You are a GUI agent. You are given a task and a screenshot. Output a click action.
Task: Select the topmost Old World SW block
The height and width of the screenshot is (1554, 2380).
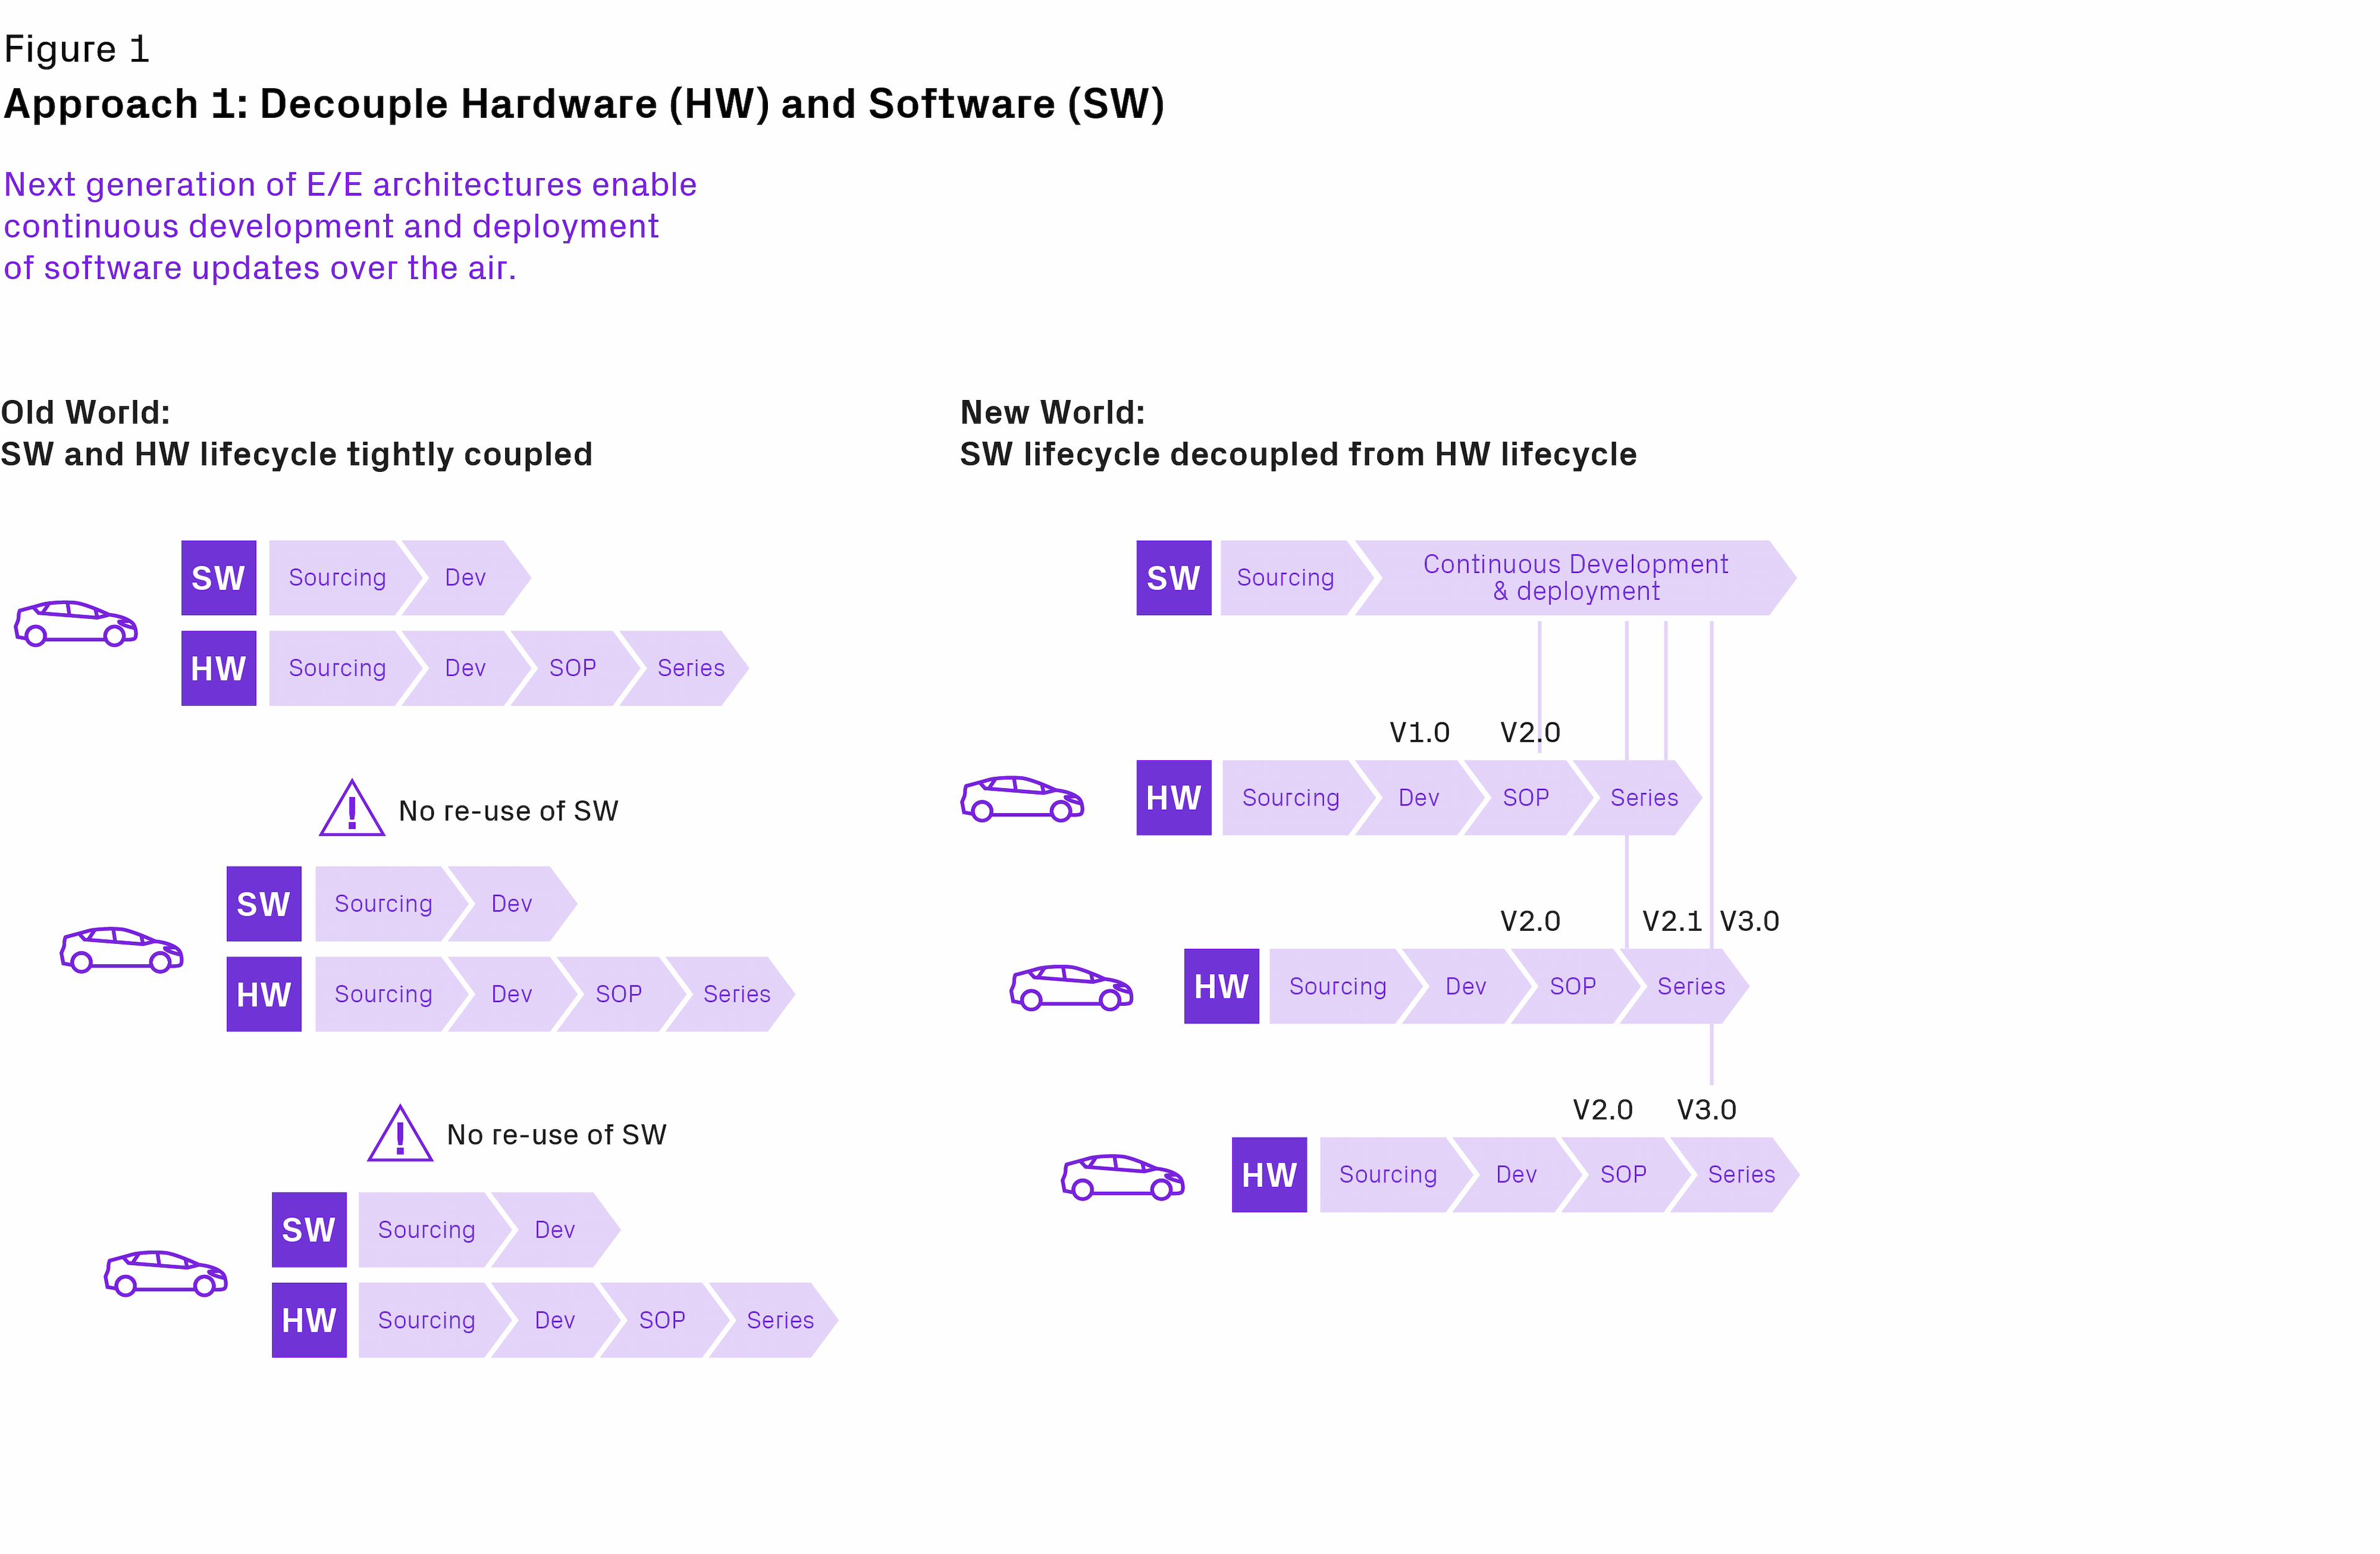219,579
